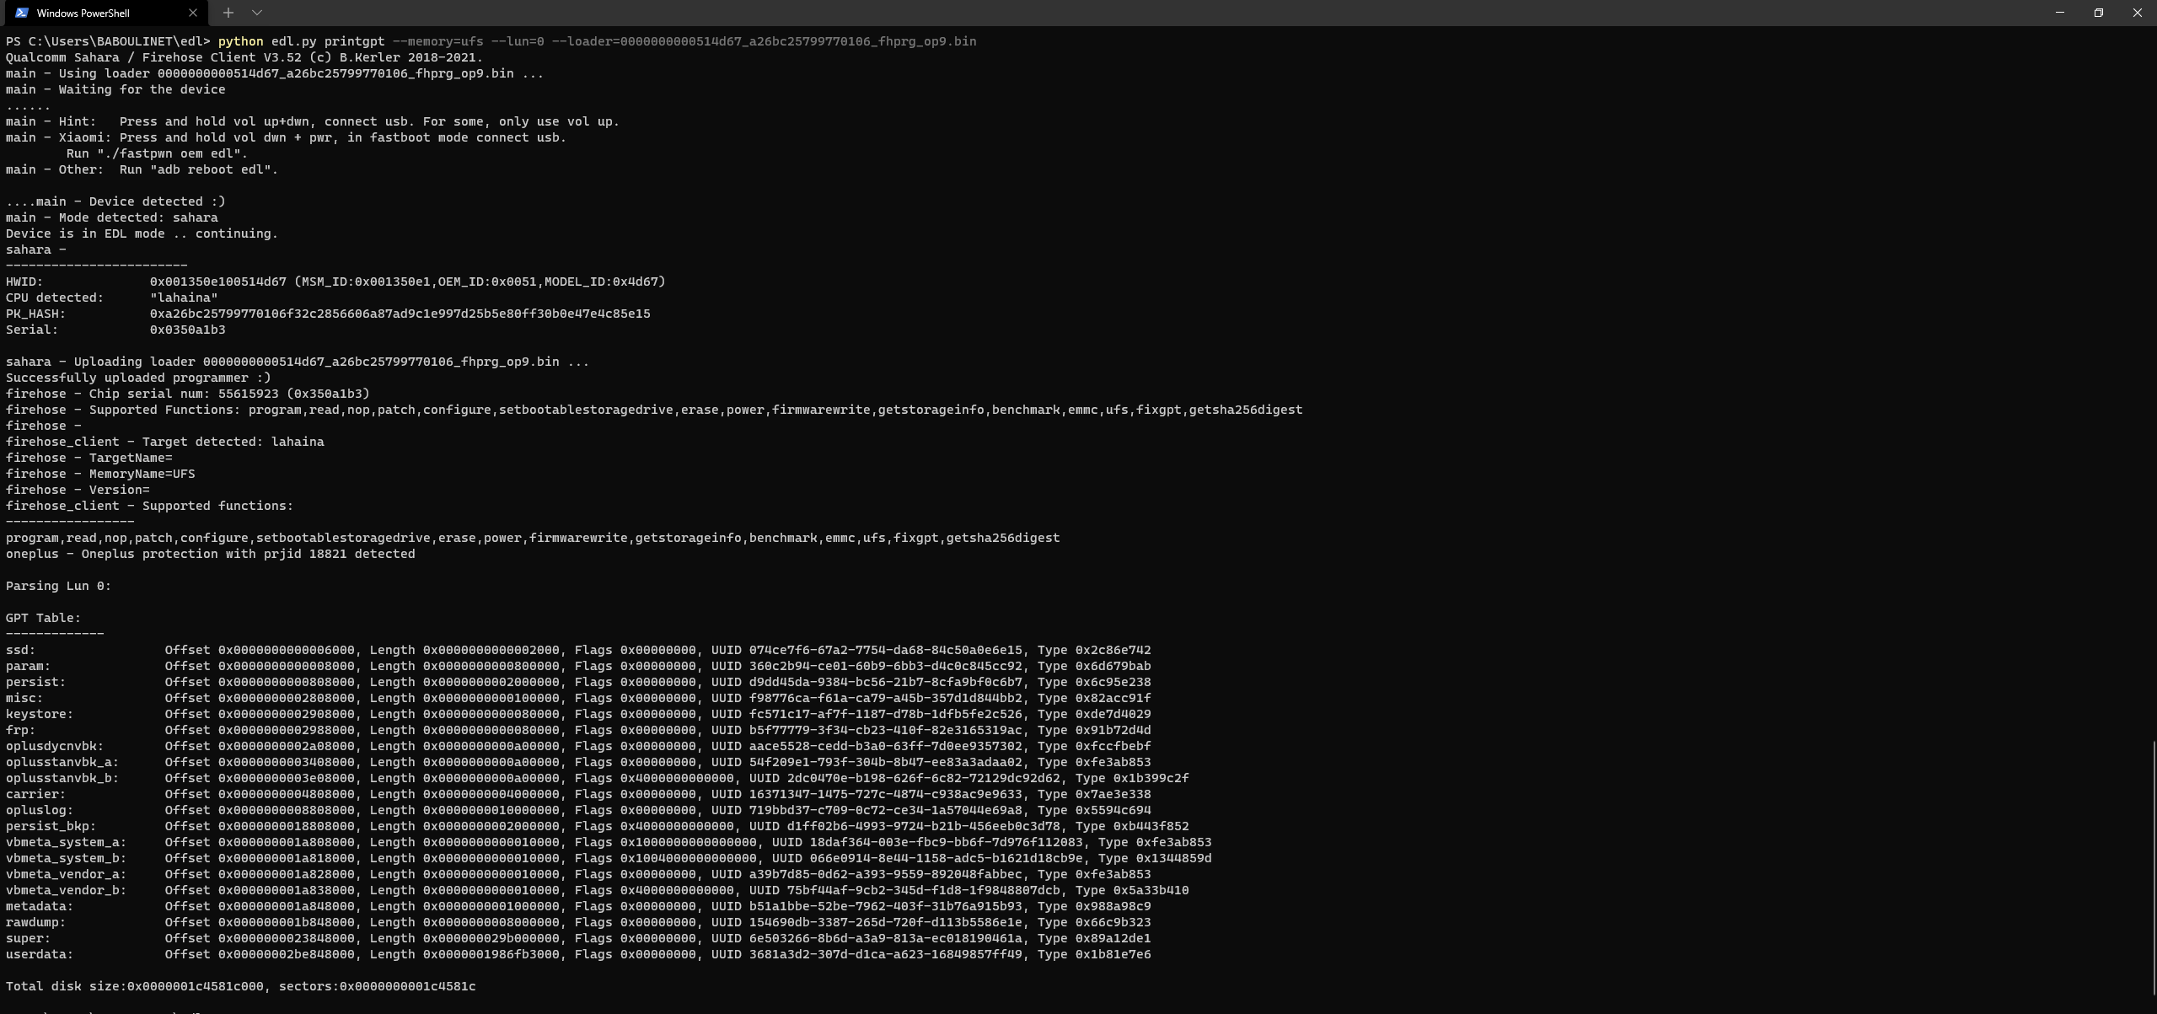2157x1014 pixels.
Task: Open a new terminal tab with the plus icon
Action: click(228, 13)
